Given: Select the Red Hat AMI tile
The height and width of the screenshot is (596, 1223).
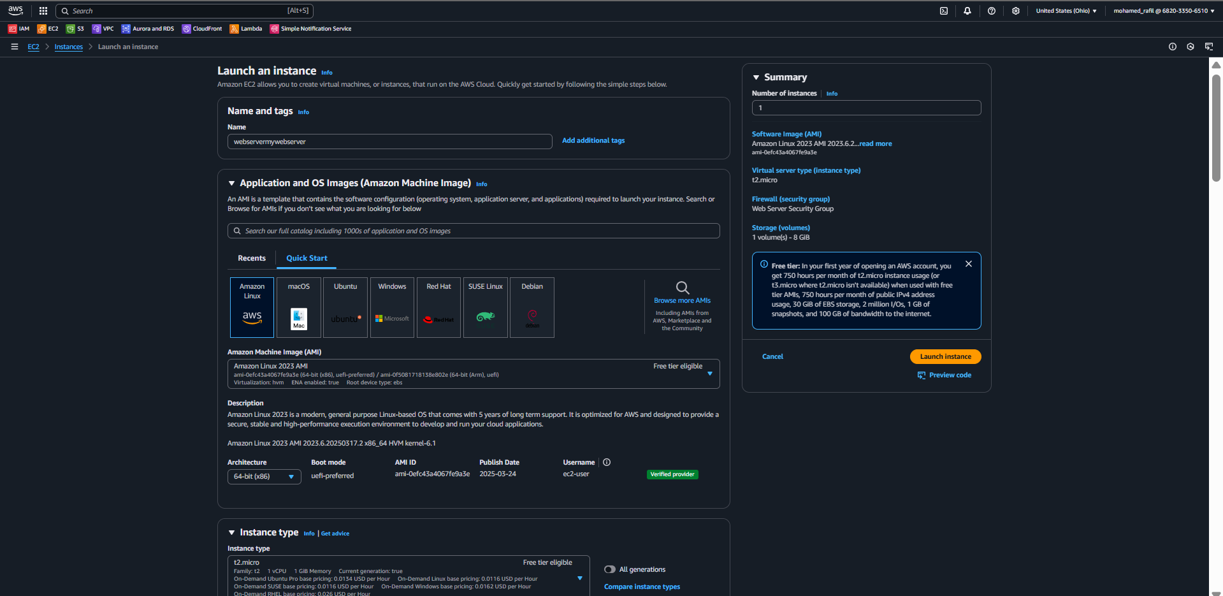Looking at the screenshot, I should 439,307.
